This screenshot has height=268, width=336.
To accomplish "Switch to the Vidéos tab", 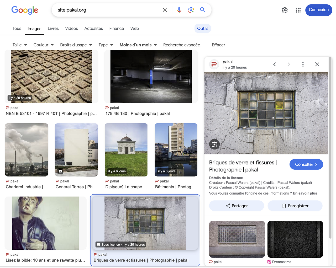I will (71, 28).
